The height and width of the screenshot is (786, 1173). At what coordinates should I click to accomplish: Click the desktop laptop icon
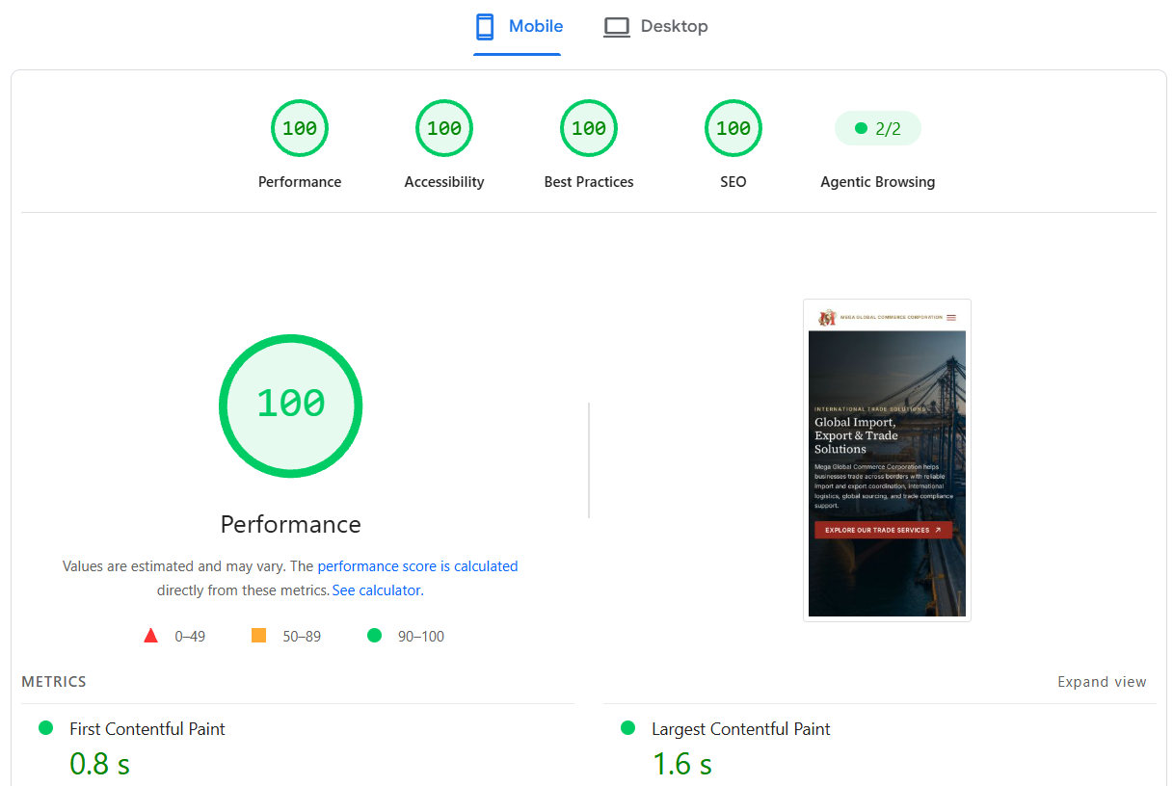(x=616, y=27)
